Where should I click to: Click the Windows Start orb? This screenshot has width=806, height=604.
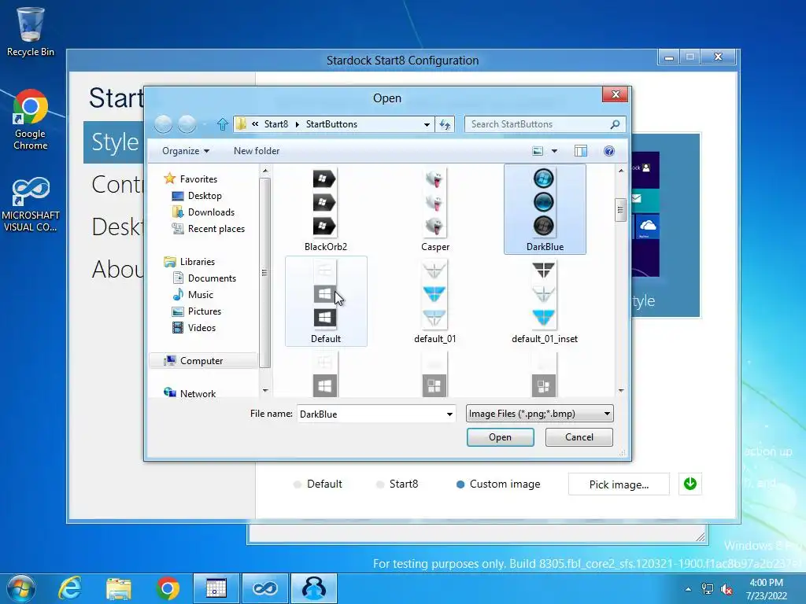click(20, 588)
